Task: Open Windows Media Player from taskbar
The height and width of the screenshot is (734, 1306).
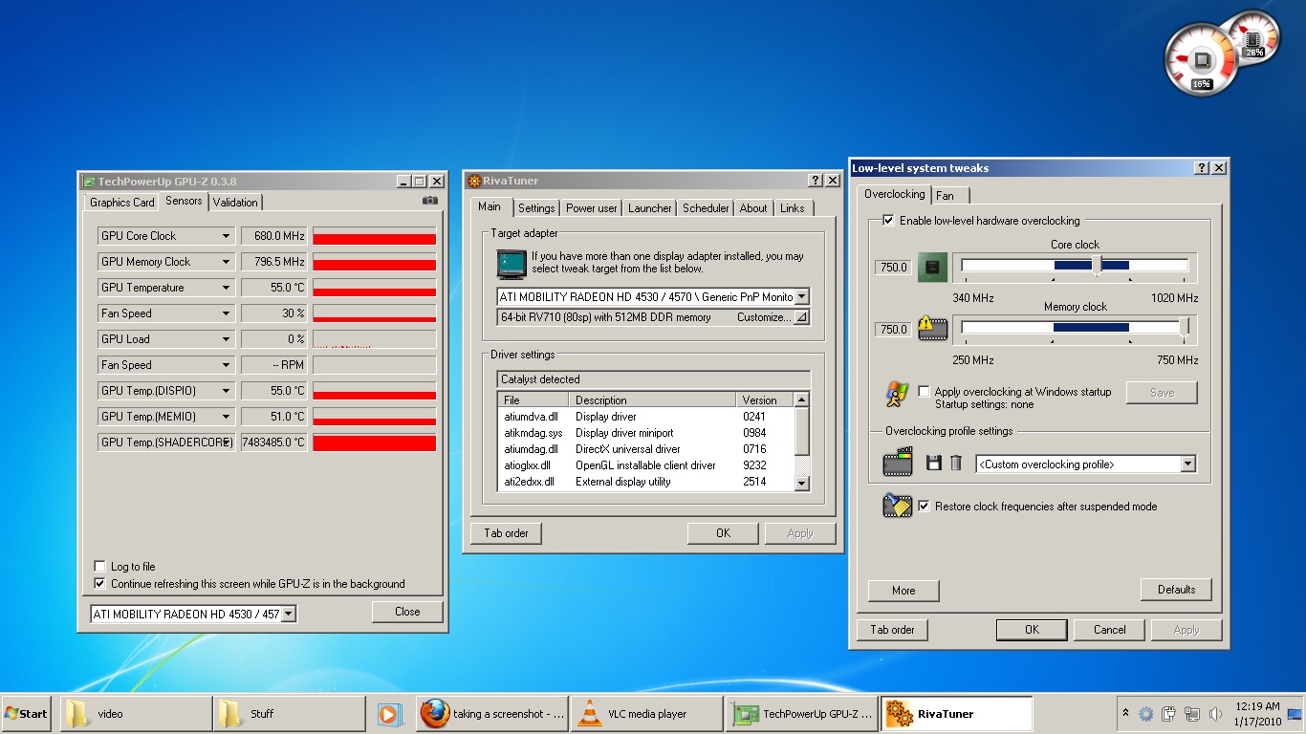Action: pos(388,713)
